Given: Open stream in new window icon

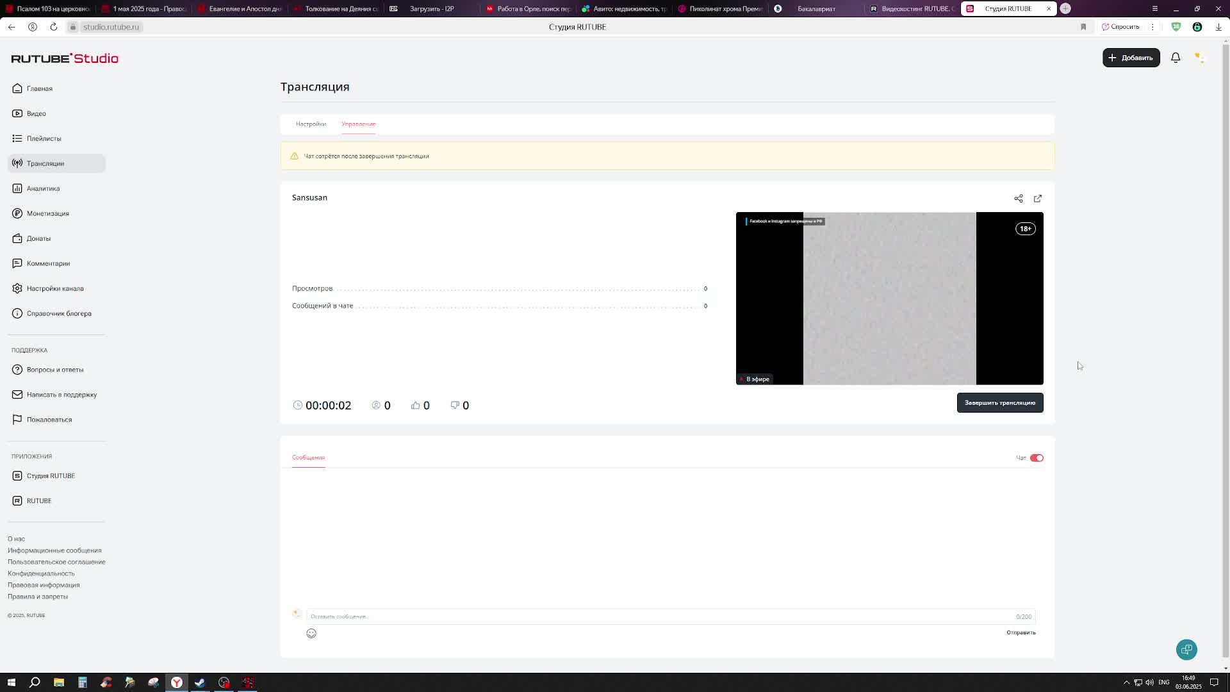Looking at the screenshot, I should click(1038, 199).
